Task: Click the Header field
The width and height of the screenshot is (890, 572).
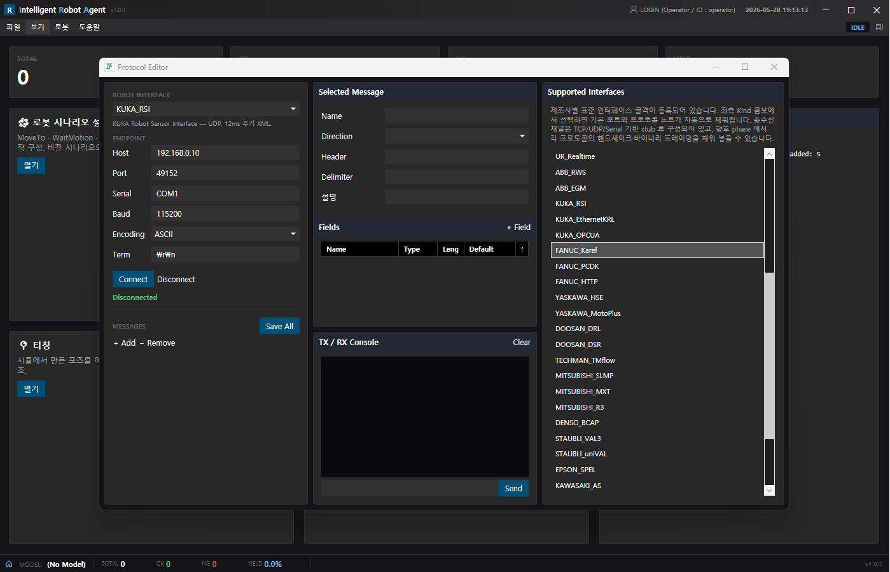Action: (457, 156)
